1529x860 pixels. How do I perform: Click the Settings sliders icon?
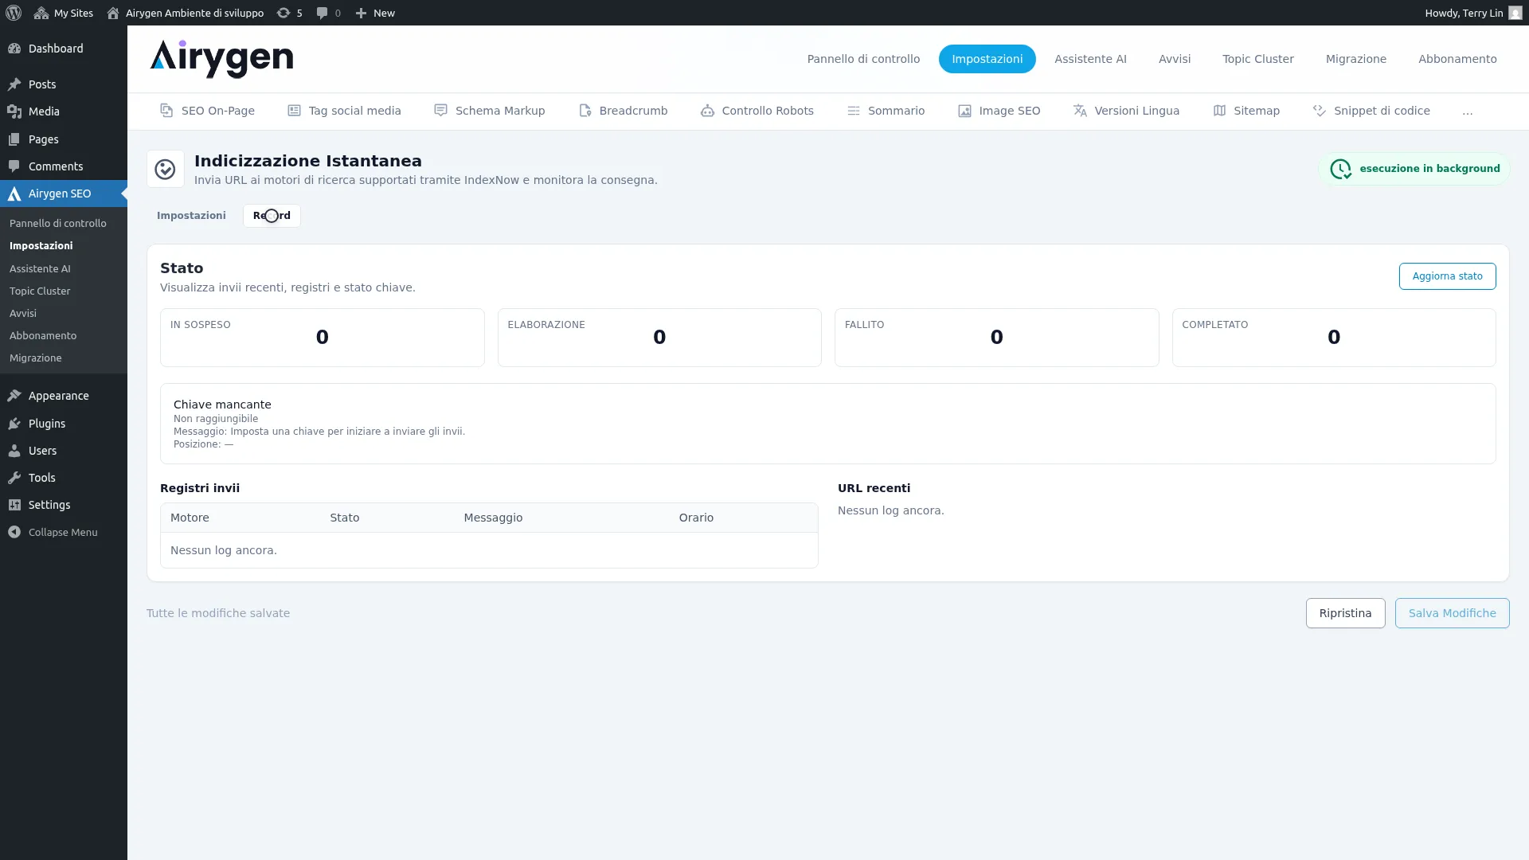point(14,505)
